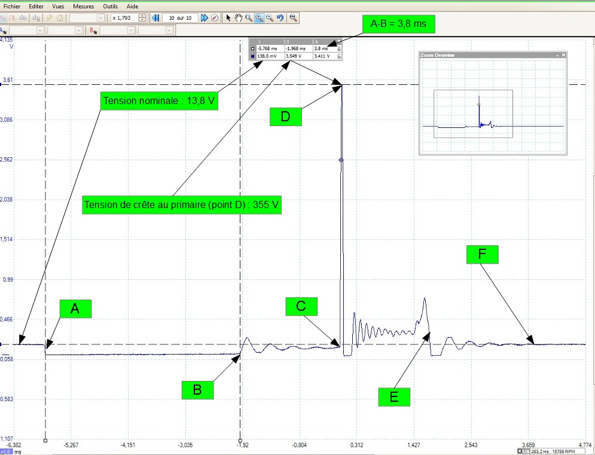The height and width of the screenshot is (455, 595).
Task: Activate the hand pan tool
Action: click(x=238, y=18)
